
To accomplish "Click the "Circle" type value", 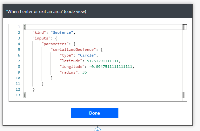I will (87, 55).
